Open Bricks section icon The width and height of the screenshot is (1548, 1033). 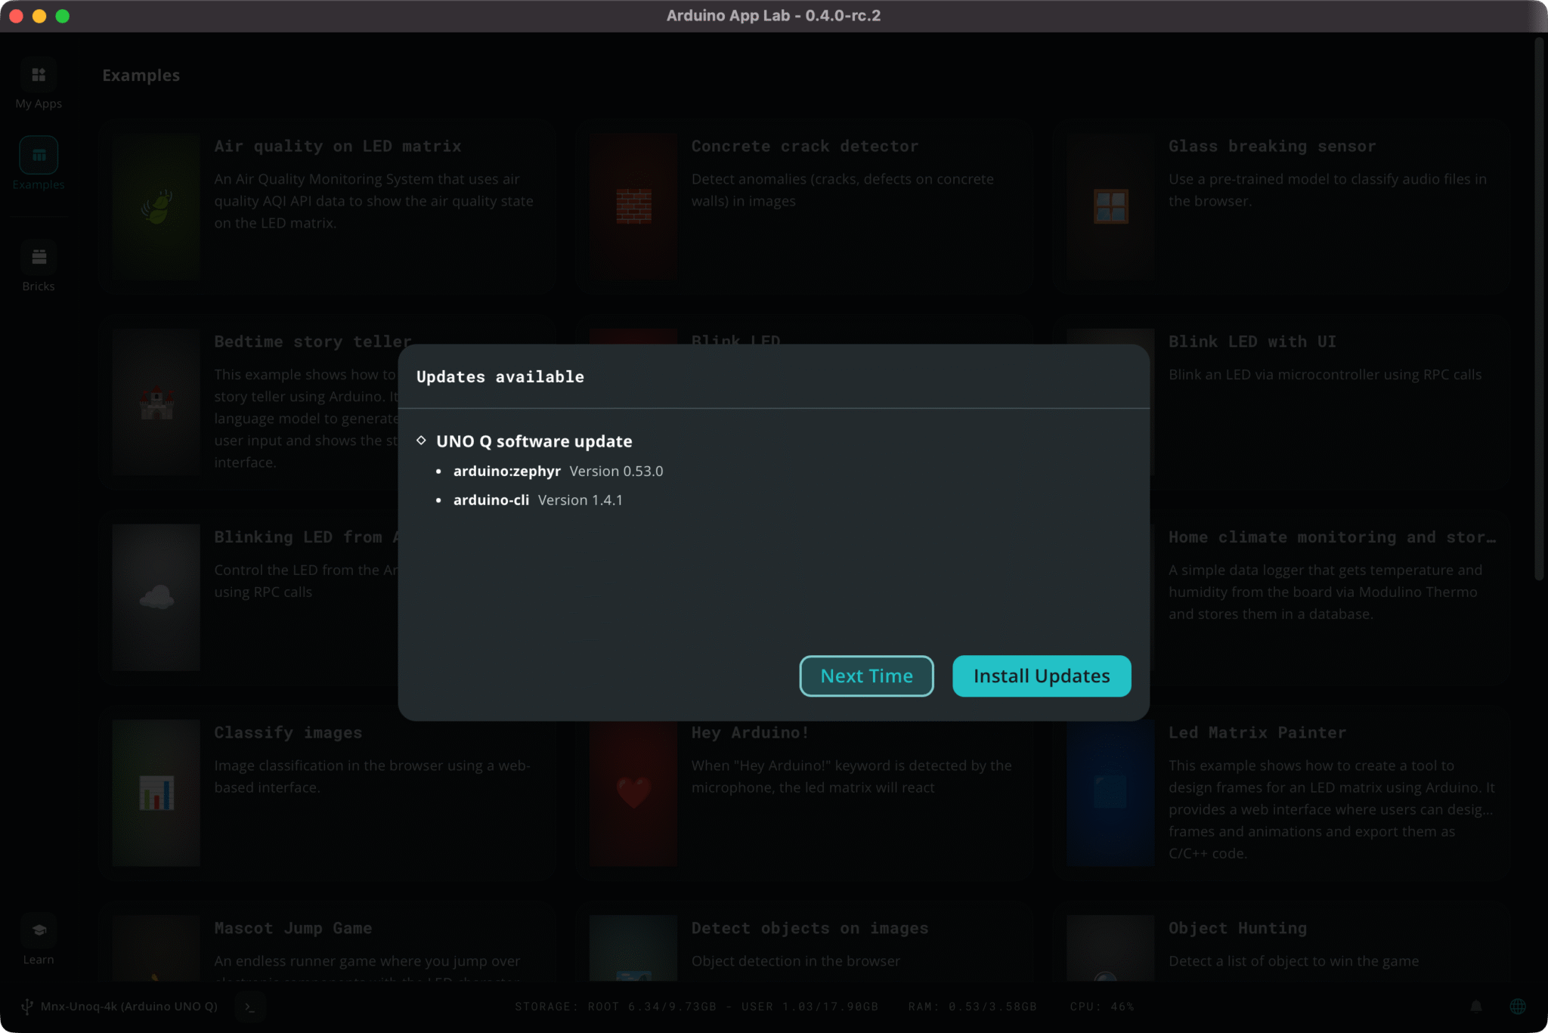click(x=39, y=257)
